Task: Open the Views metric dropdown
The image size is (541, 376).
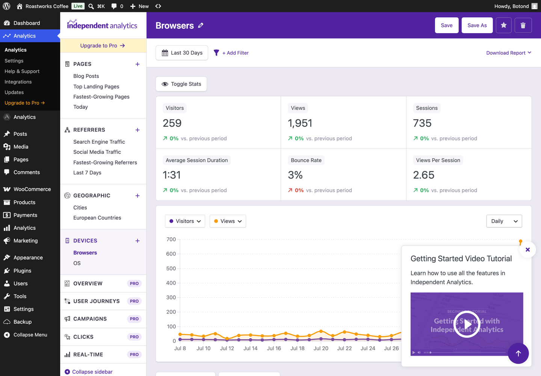Action: [x=228, y=221]
